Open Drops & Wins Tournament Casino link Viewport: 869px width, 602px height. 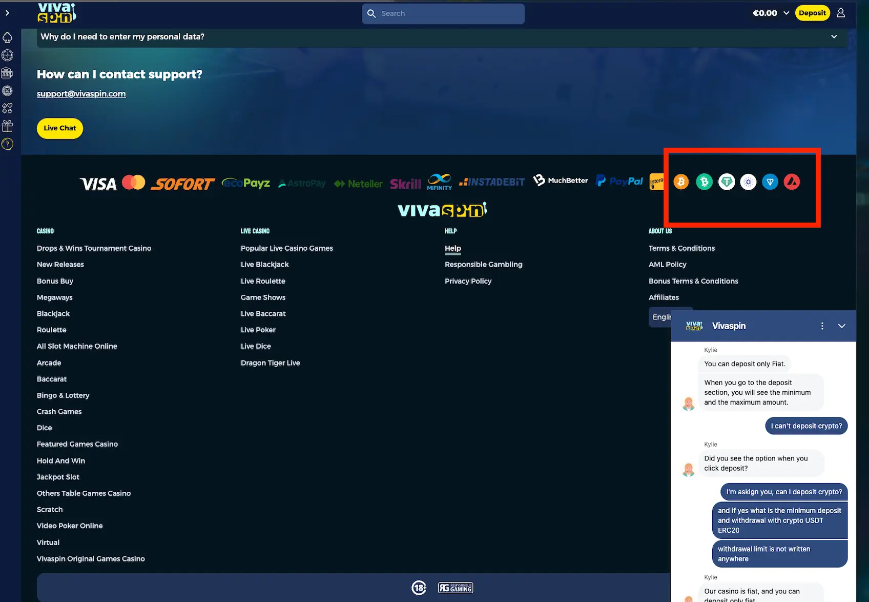pyautogui.click(x=94, y=248)
